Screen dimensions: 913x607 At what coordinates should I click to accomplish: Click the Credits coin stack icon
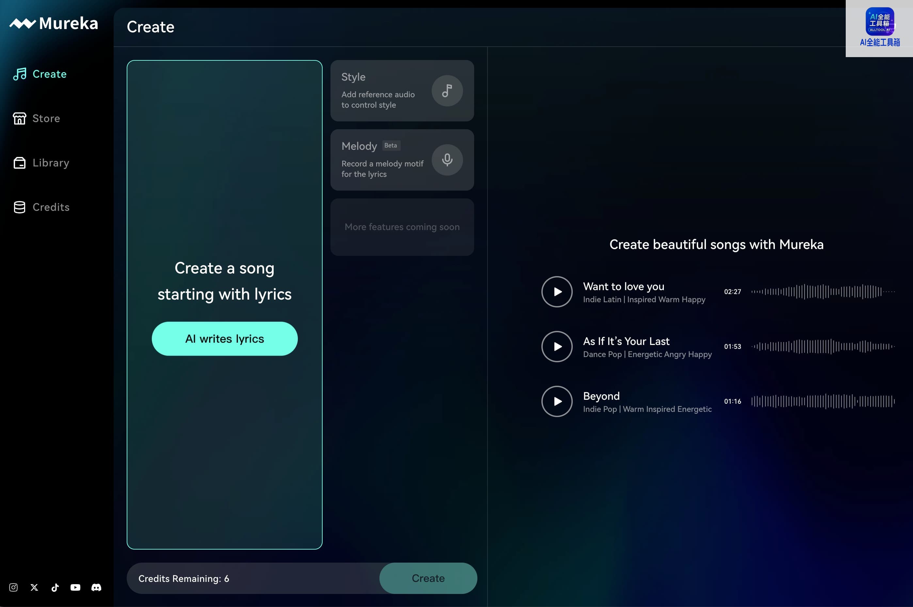tap(19, 207)
